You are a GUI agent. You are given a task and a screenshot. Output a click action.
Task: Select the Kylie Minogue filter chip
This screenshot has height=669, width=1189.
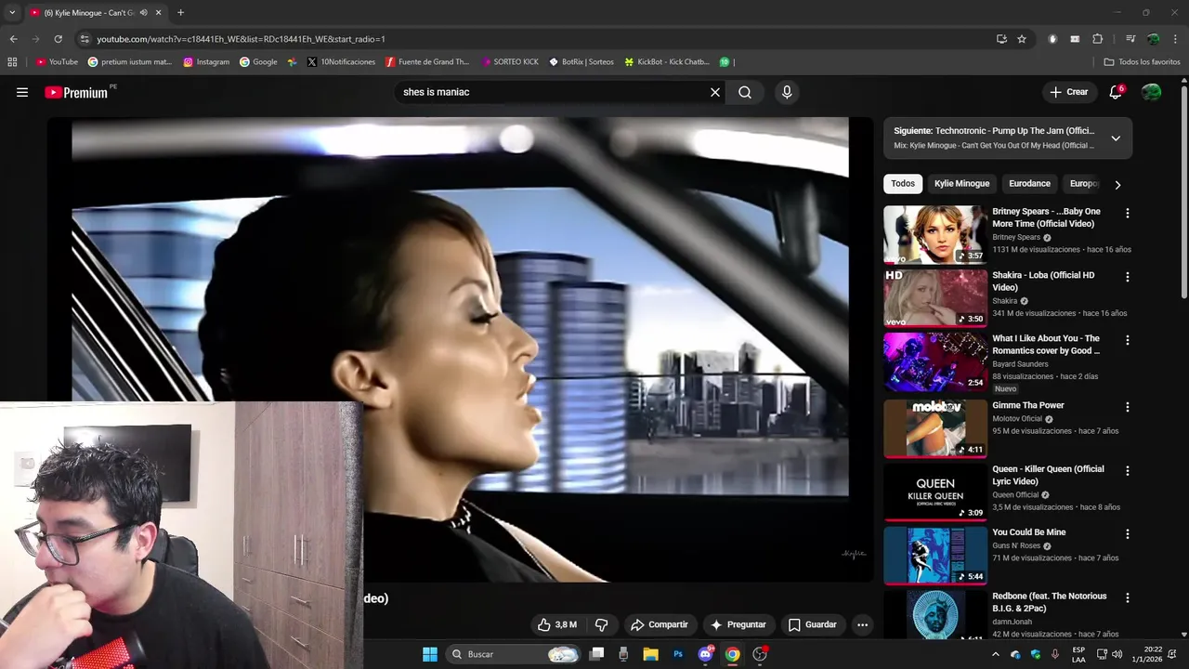(961, 184)
